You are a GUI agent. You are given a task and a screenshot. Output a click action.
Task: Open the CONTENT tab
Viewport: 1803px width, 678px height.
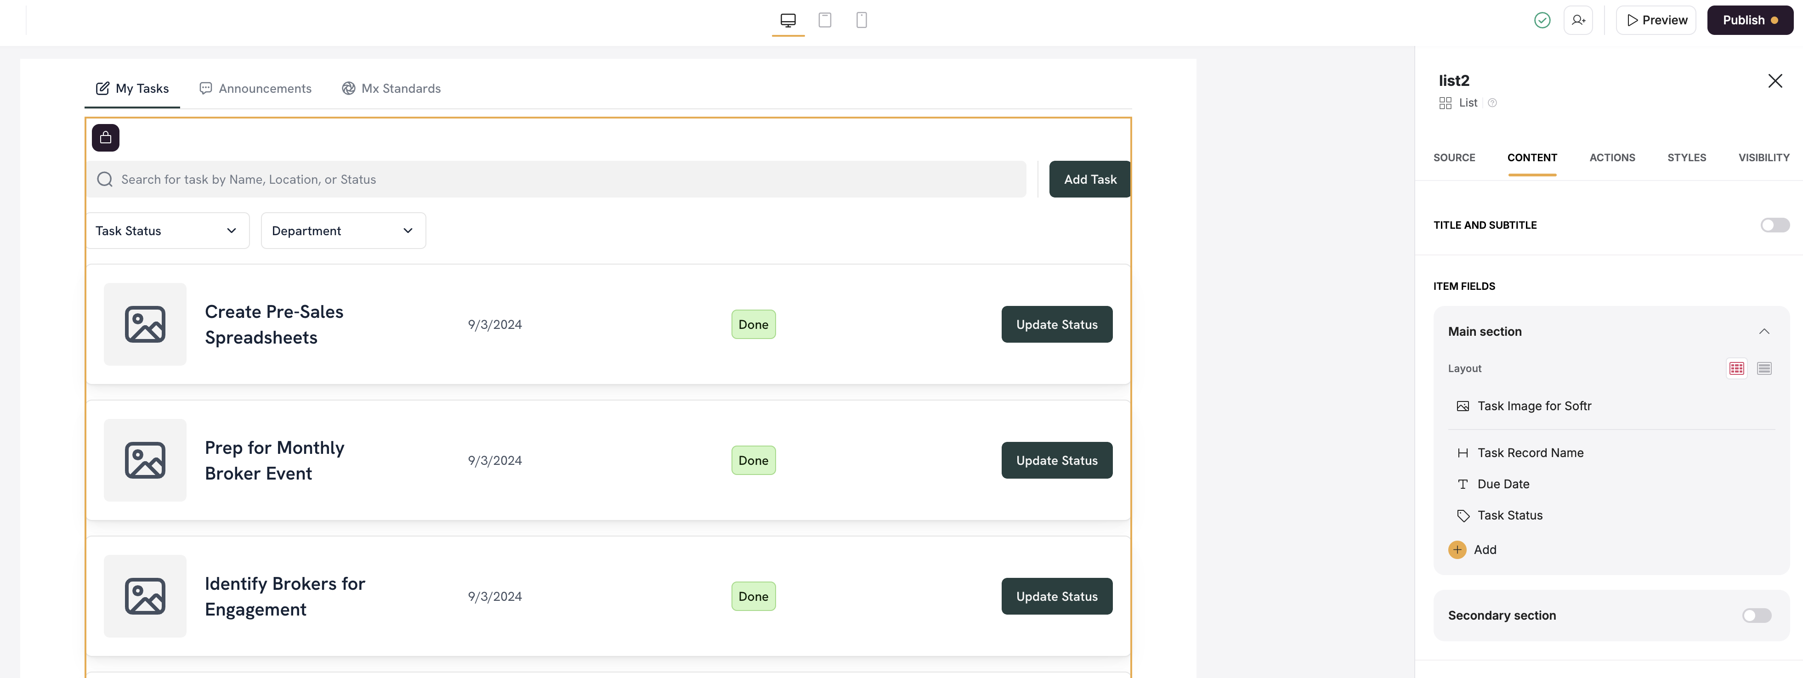click(1531, 158)
